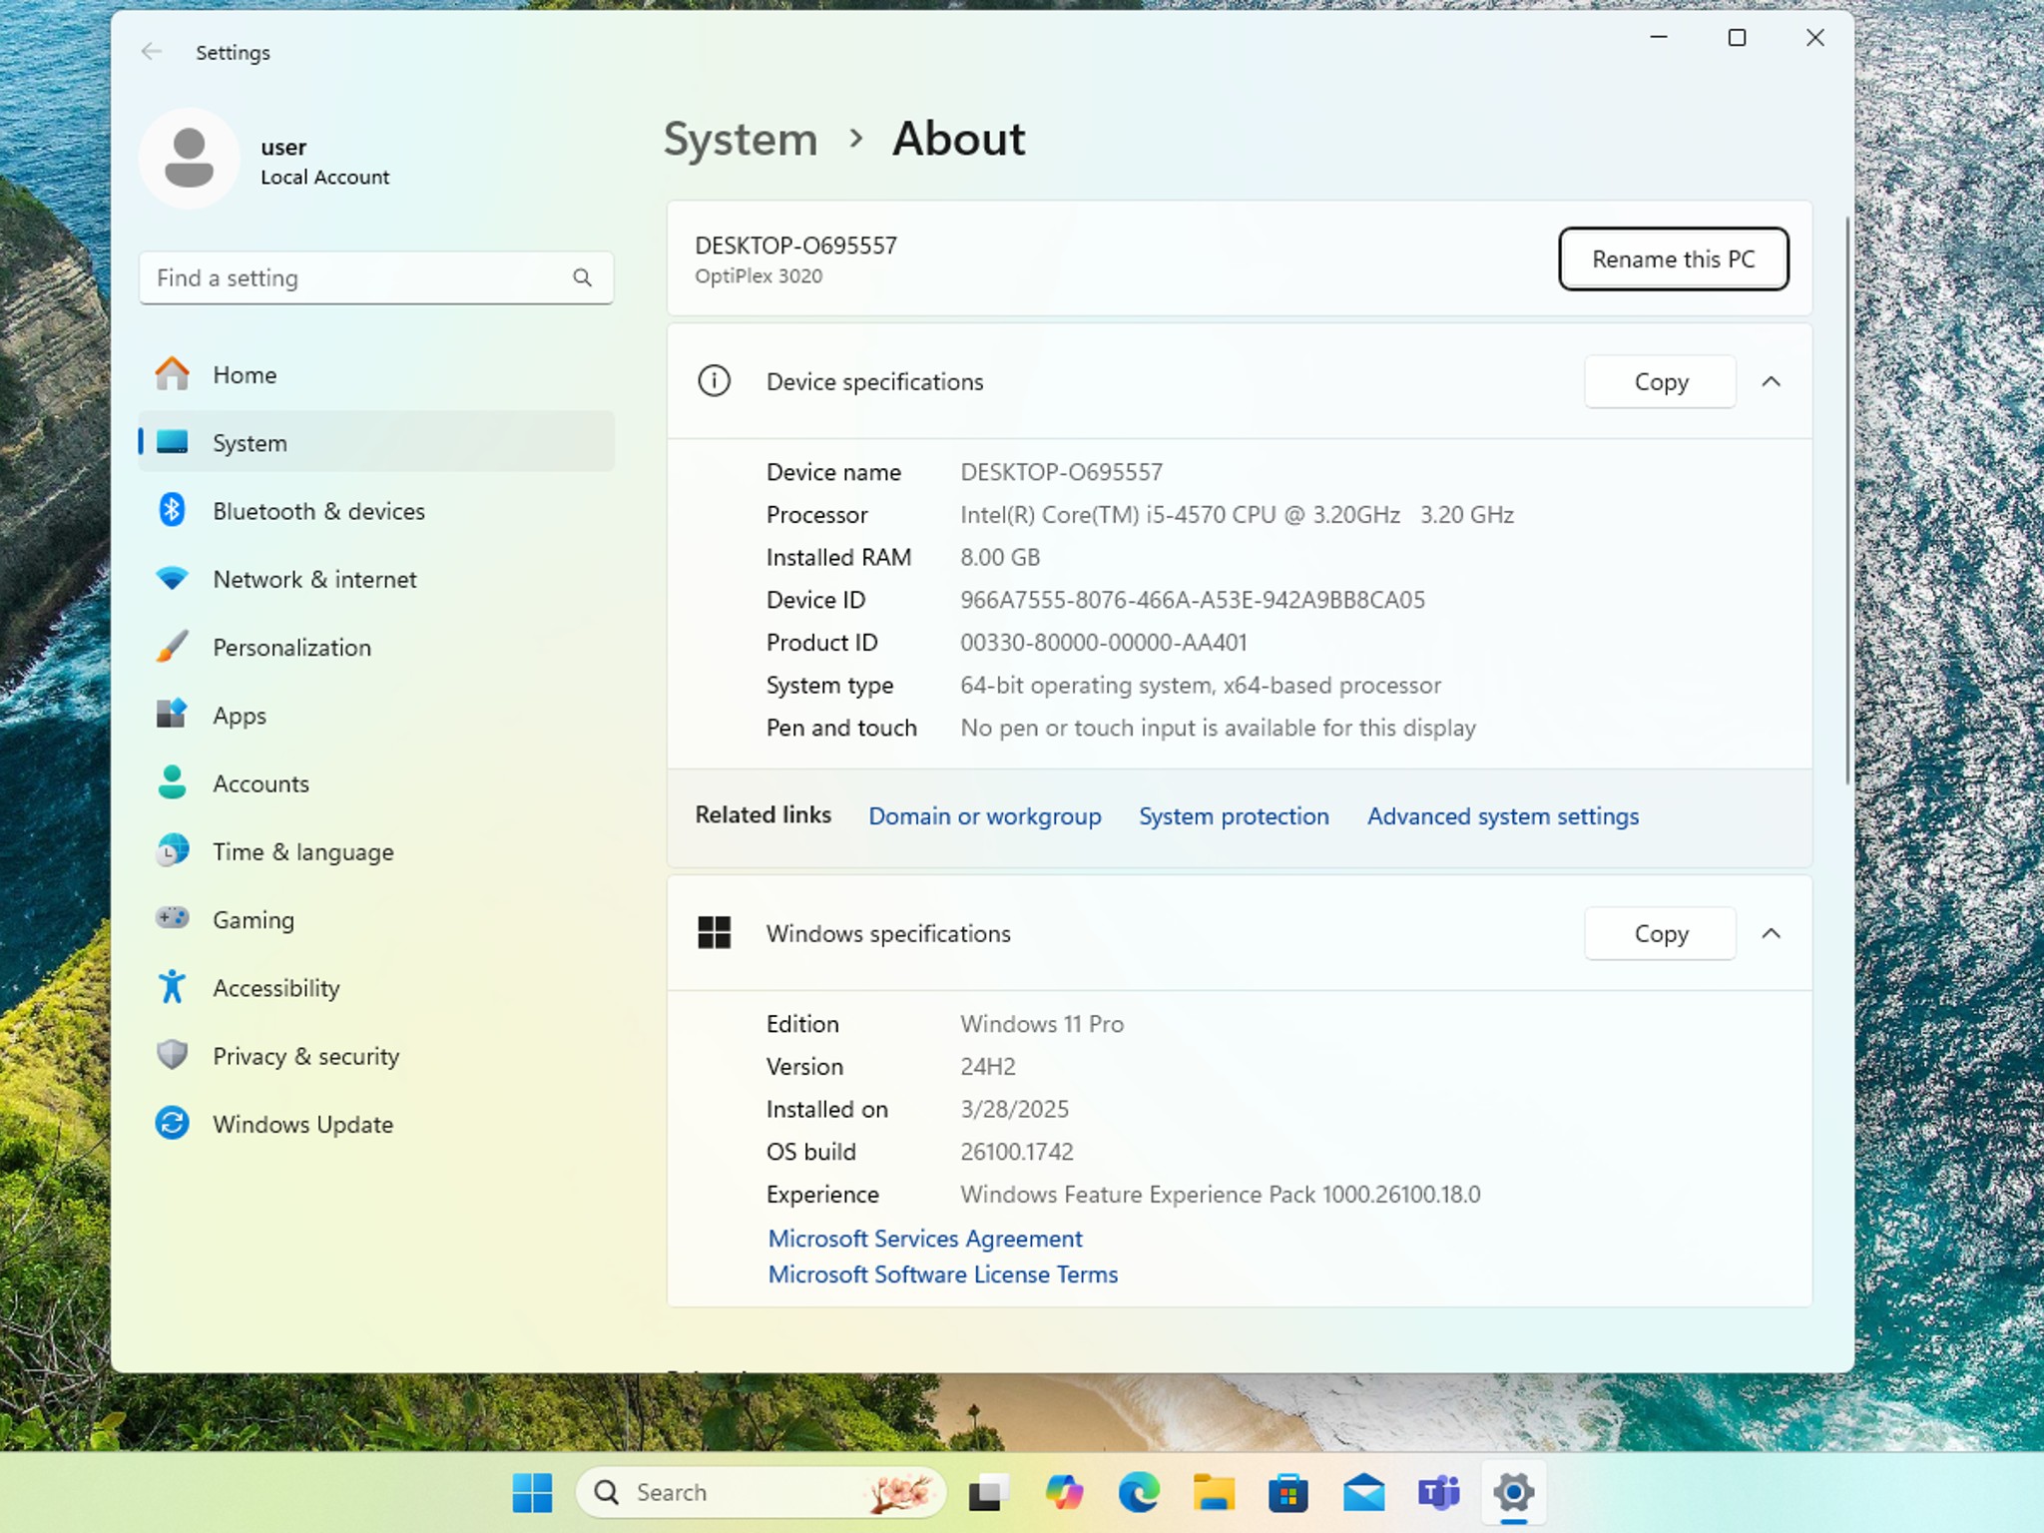Click the search magnifier in Find a setting
2044x1533 pixels.
pos(583,277)
